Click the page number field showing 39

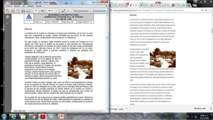point(36,11)
